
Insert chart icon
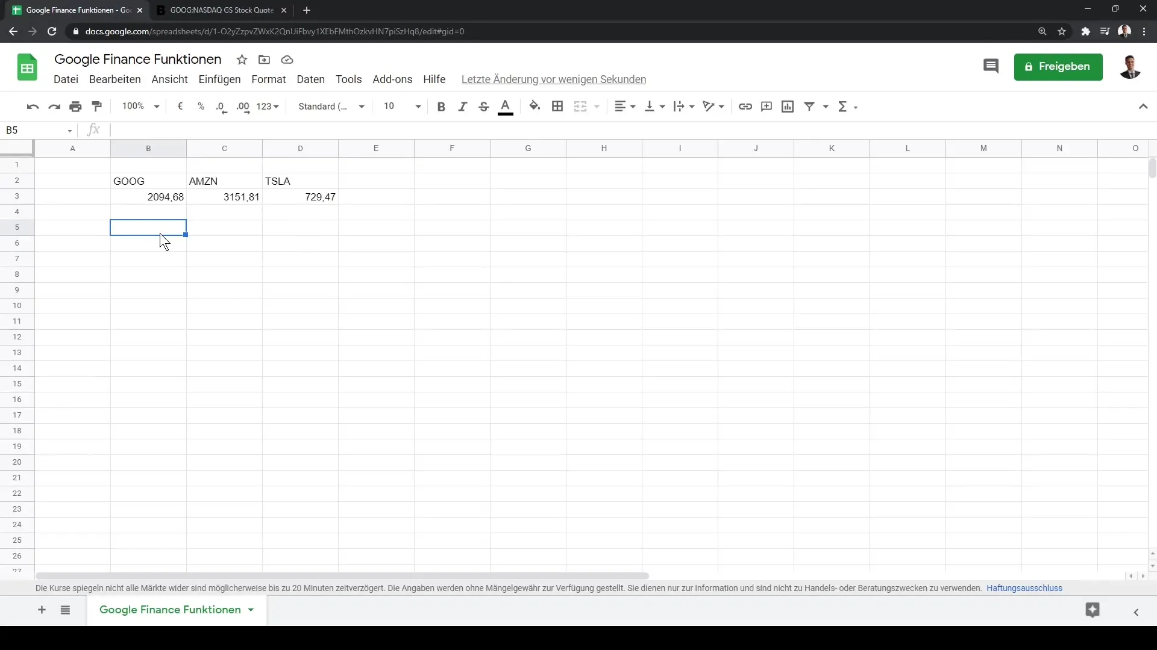point(788,107)
